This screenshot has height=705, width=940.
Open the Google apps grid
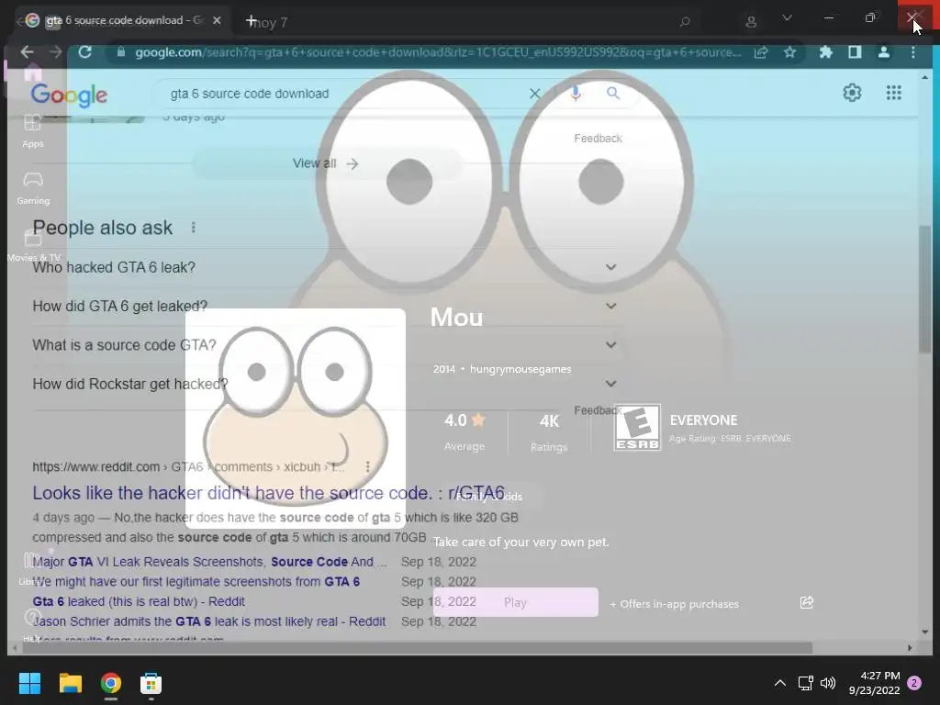pyautogui.click(x=894, y=93)
